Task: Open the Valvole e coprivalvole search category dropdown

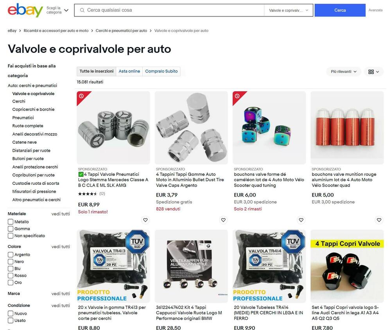Action: click(x=289, y=10)
